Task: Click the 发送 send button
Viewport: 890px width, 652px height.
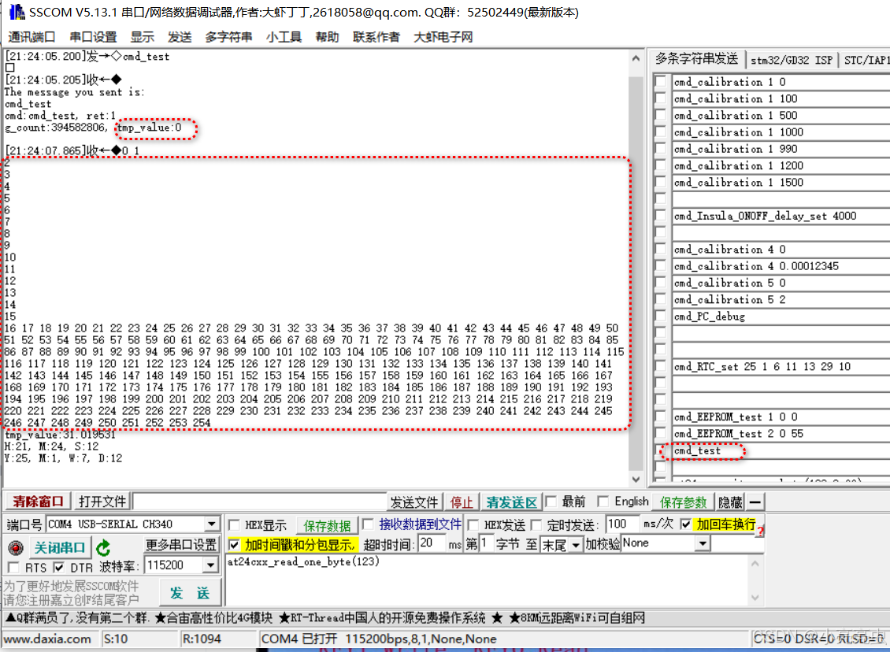Action: [190, 593]
